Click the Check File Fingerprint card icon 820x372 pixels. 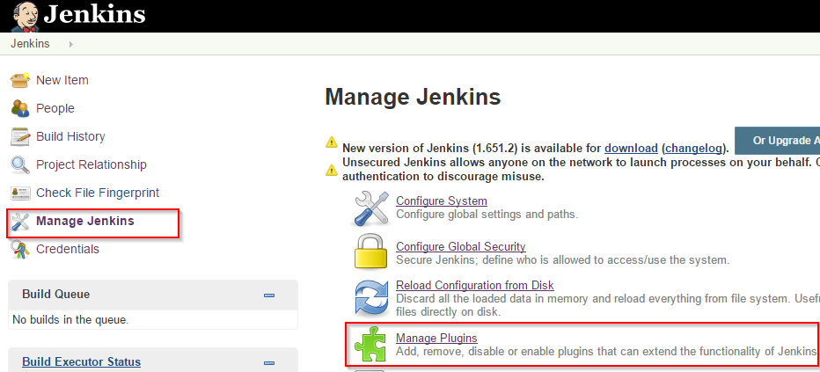coord(20,193)
